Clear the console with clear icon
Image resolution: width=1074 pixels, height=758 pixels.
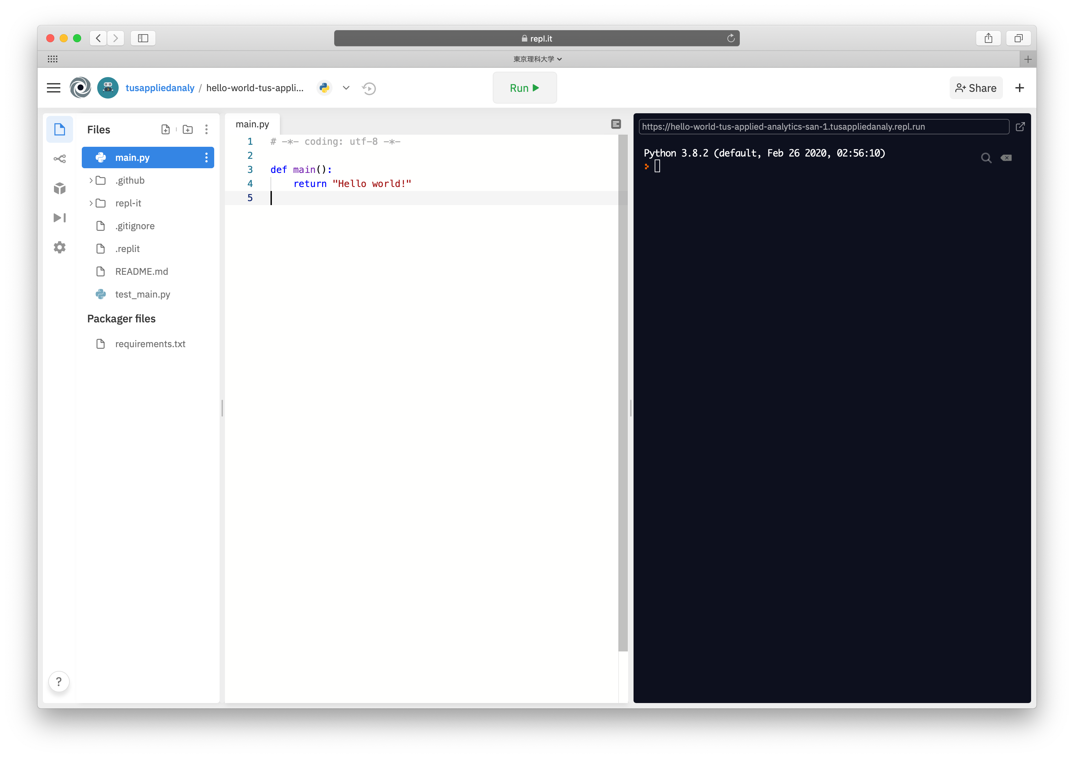(x=1006, y=158)
